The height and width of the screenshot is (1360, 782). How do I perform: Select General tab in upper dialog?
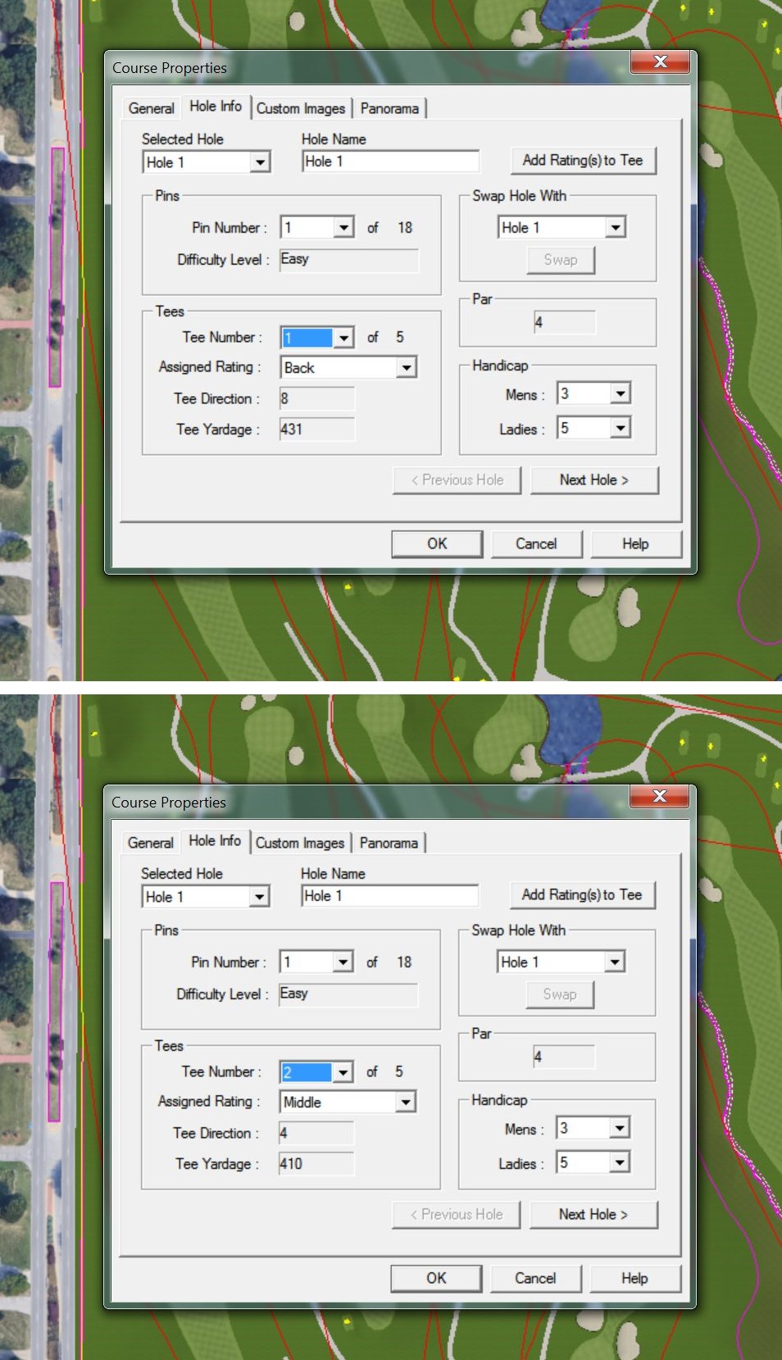[x=151, y=108]
